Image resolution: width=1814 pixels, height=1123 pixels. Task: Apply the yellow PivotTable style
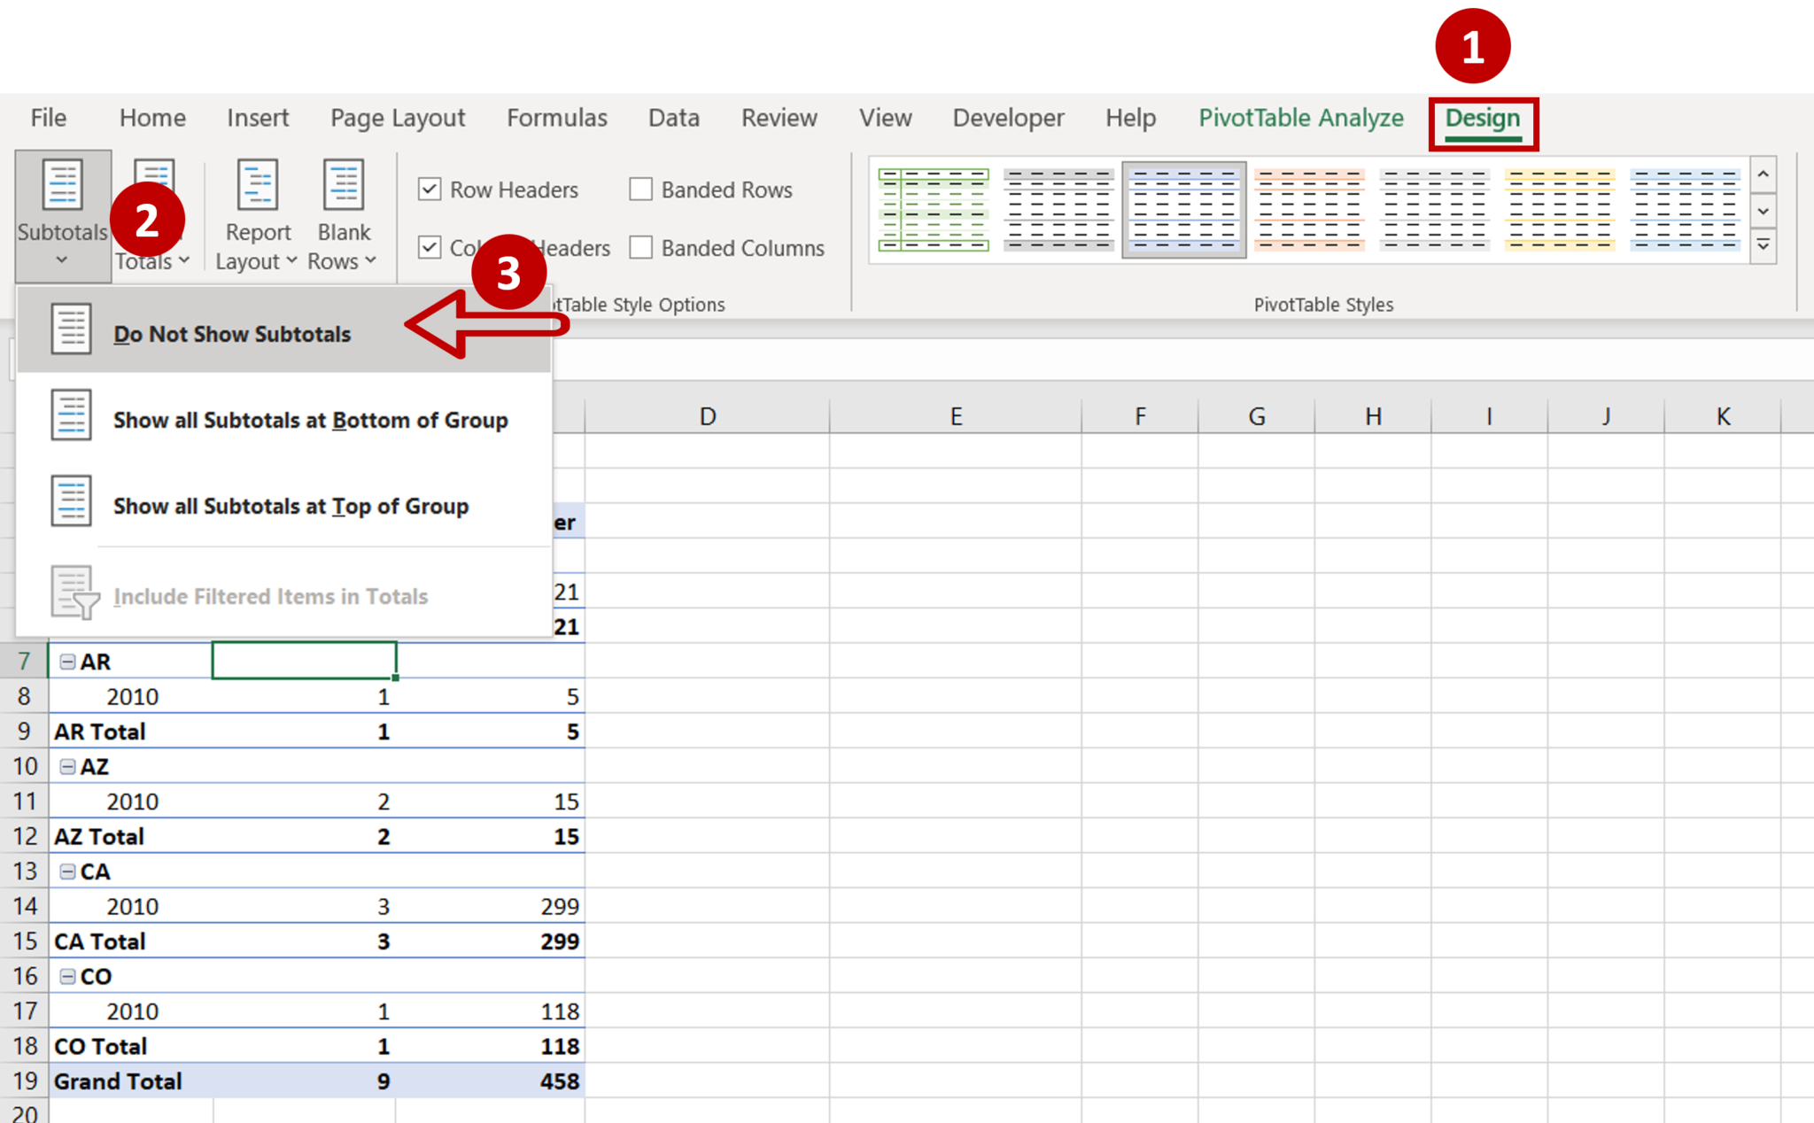tap(1560, 210)
